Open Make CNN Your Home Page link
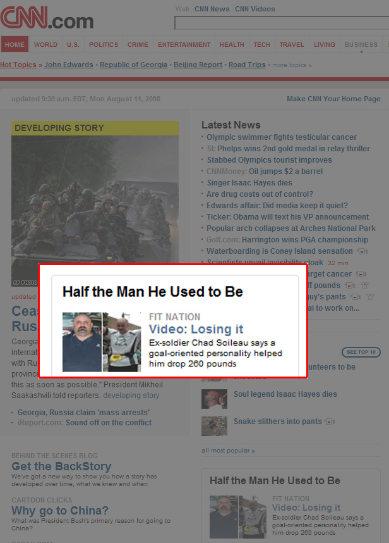The height and width of the screenshot is (543, 389). point(333,99)
